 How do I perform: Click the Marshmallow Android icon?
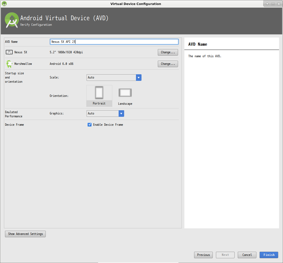click(x=9, y=64)
